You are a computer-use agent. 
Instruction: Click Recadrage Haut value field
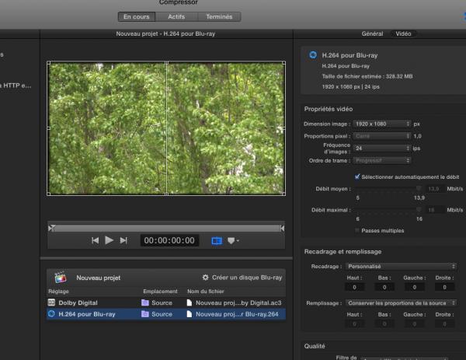point(355,287)
